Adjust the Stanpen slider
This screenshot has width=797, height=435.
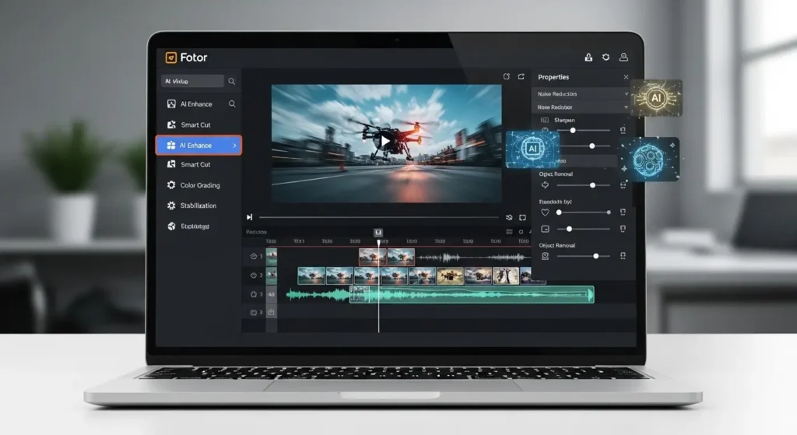tap(582, 130)
